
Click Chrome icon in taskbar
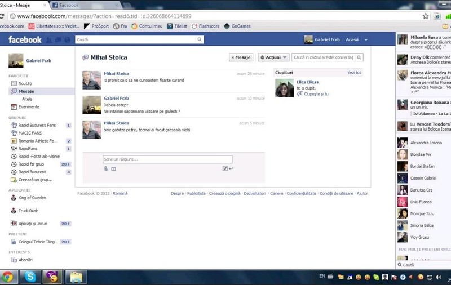(8, 277)
